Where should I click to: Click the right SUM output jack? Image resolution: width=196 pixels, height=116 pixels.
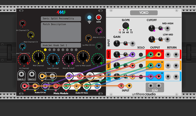(159, 86)
